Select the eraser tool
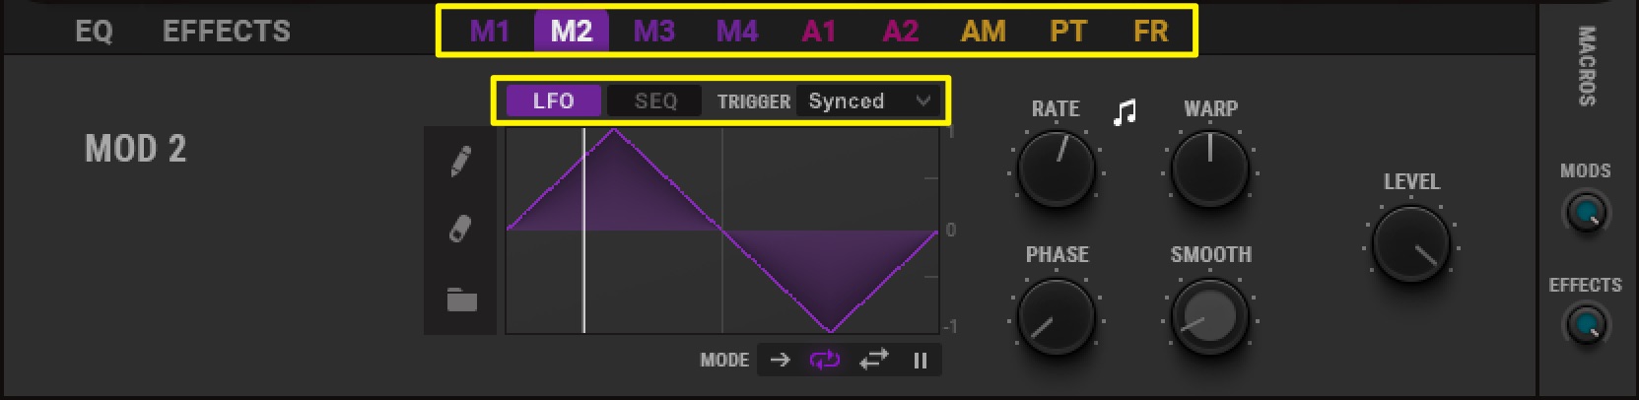Image resolution: width=1639 pixels, height=400 pixels. click(x=460, y=230)
